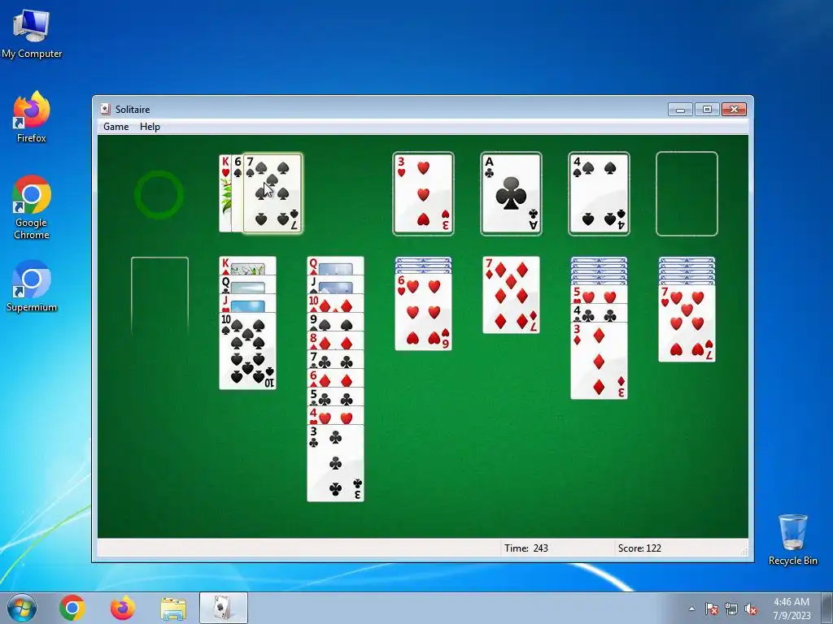
Task: Select the jack of hearts in second column
Action: coord(247,304)
